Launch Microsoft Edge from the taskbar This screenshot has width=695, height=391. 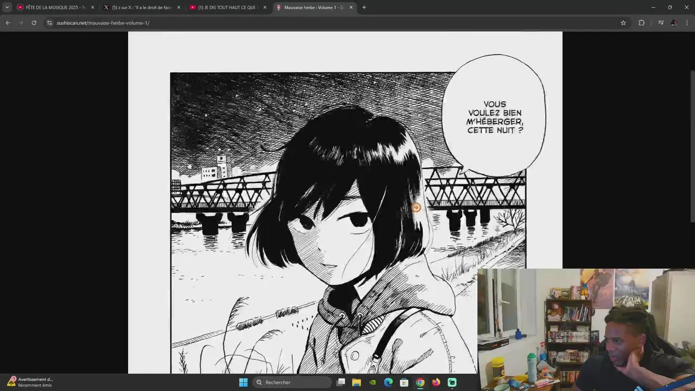point(388,382)
